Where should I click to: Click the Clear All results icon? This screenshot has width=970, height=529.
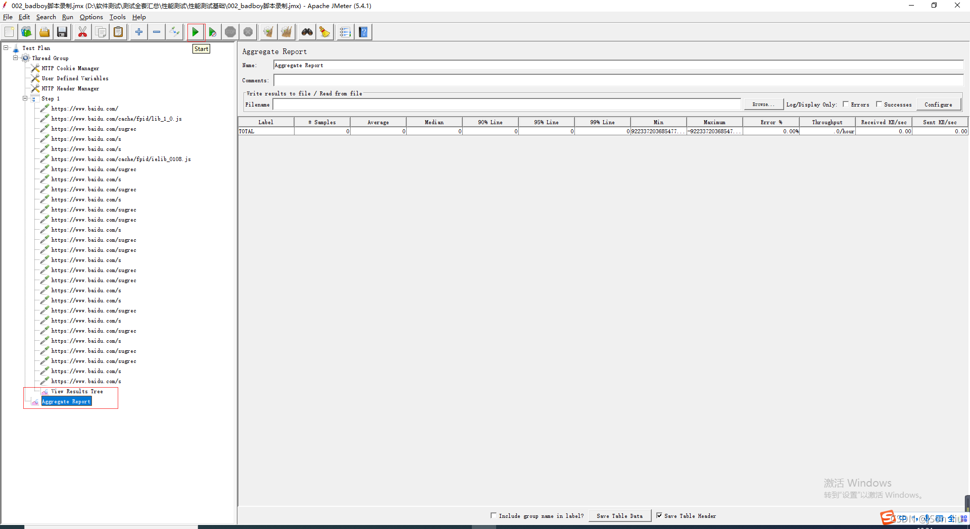click(x=286, y=32)
